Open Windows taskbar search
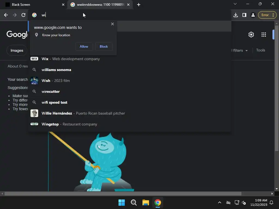Image resolution: width=279 pixels, height=209 pixels. tap(134, 202)
